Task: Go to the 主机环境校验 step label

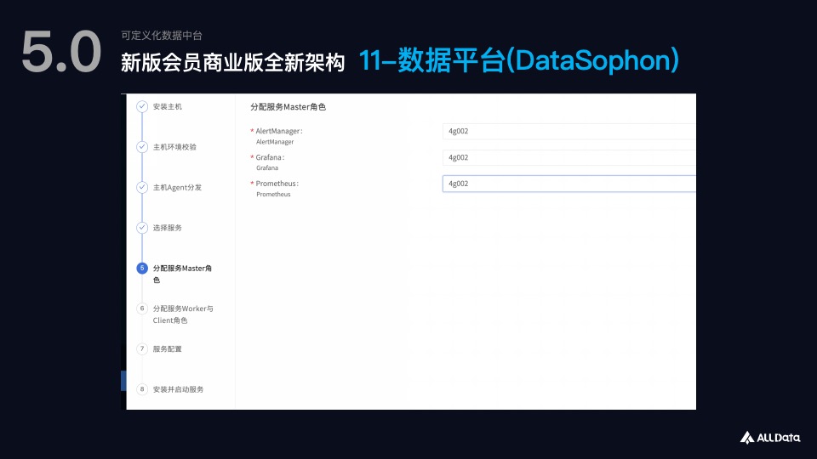Action: point(174,147)
